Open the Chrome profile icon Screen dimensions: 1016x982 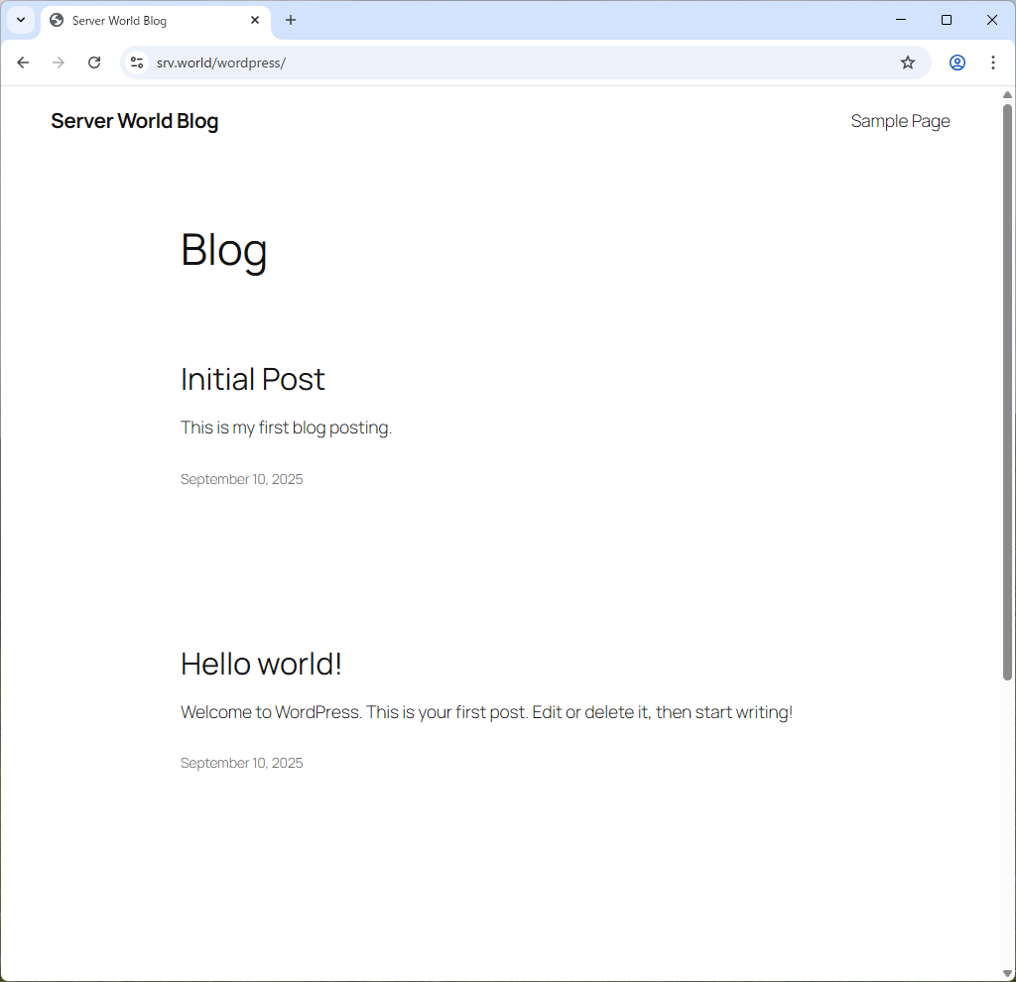click(x=957, y=62)
